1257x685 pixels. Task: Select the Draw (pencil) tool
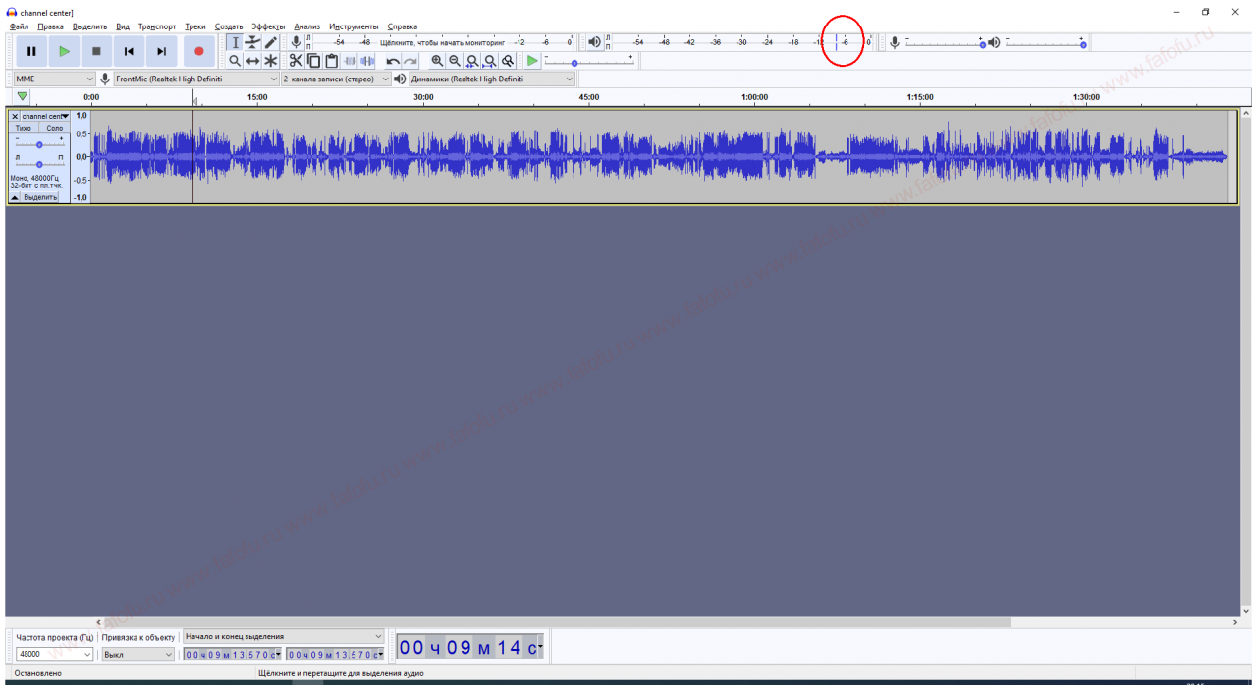270,42
